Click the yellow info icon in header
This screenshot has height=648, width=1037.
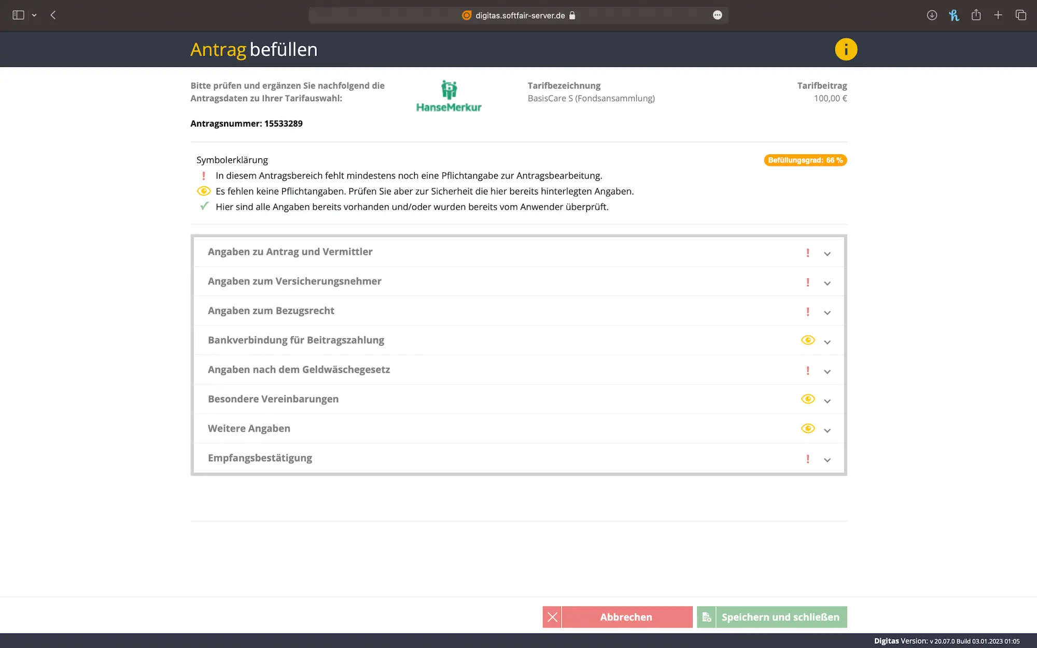[x=846, y=49]
